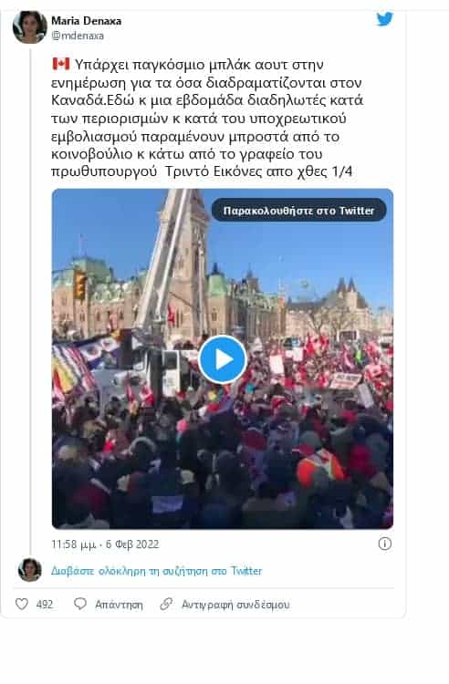Click the @mdenaxa handle
449x684 pixels.
pos(78,36)
